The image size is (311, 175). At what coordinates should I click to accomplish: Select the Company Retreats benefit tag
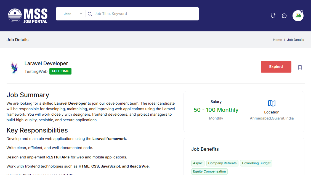pos(222,163)
